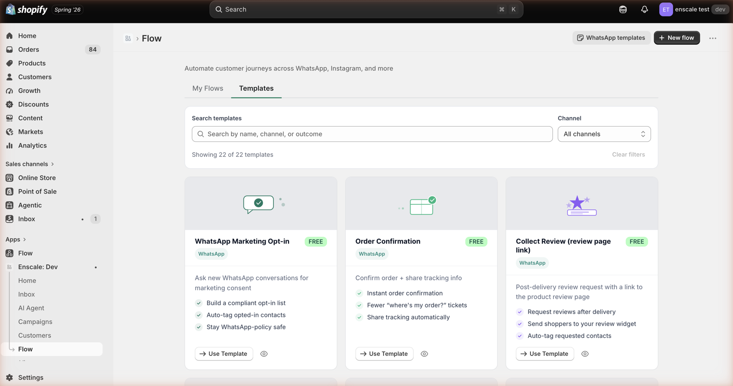
Task: Click the global Search bar
Action: click(x=366, y=9)
